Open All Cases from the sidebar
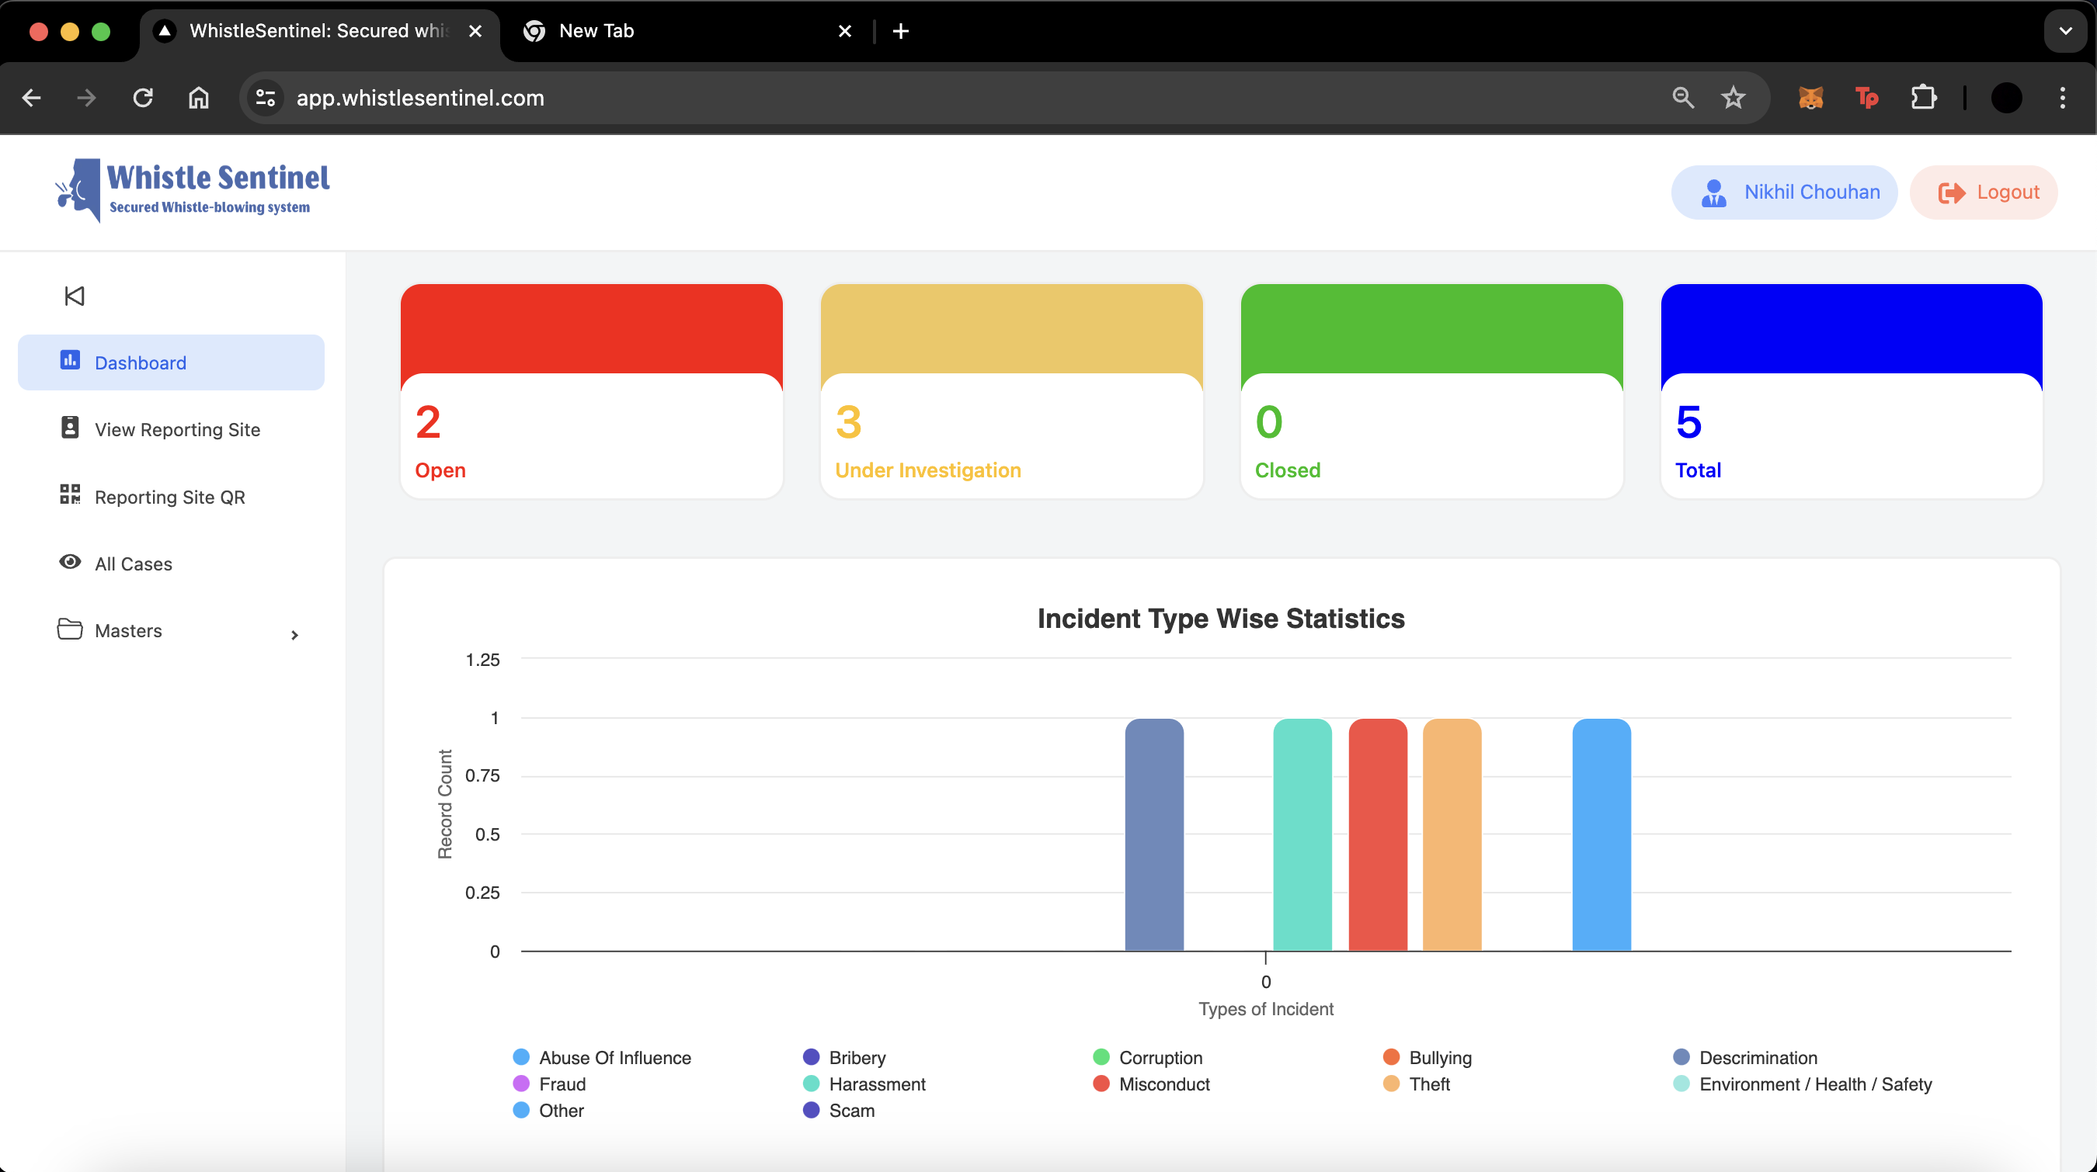 pyautogui.click(x=134, y=563)
